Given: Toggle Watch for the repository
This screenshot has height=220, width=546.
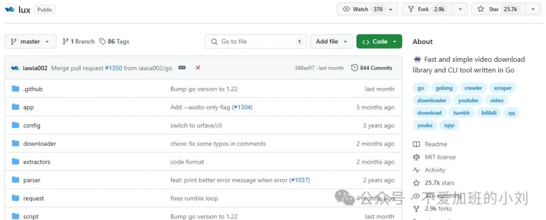Looking at the screenshot, I should [x=362, y=9].
